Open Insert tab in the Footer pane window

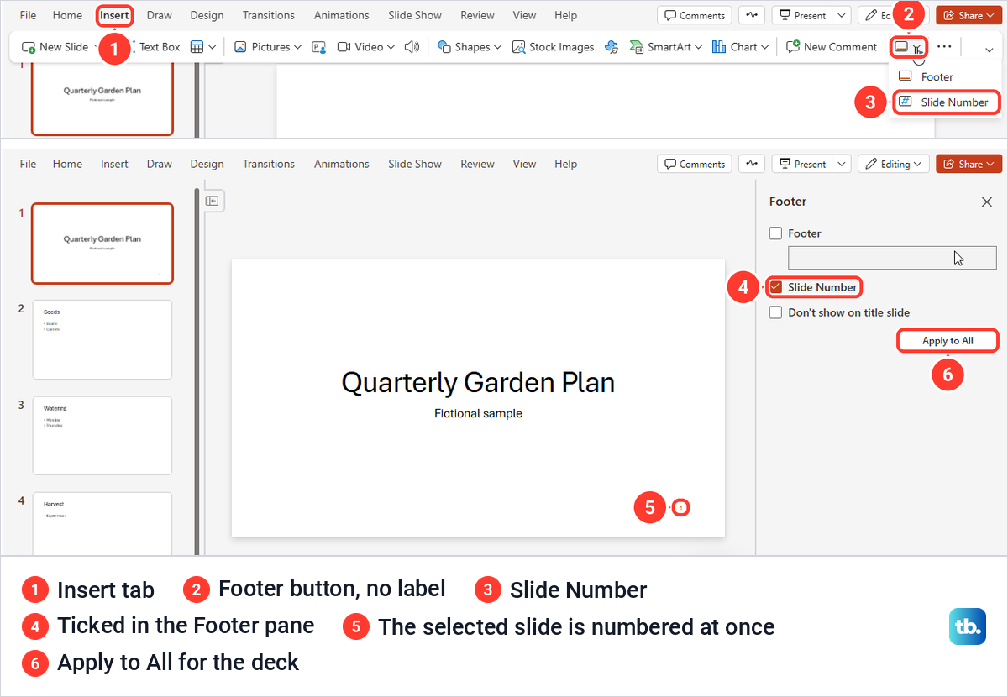[x=114, y=164]
